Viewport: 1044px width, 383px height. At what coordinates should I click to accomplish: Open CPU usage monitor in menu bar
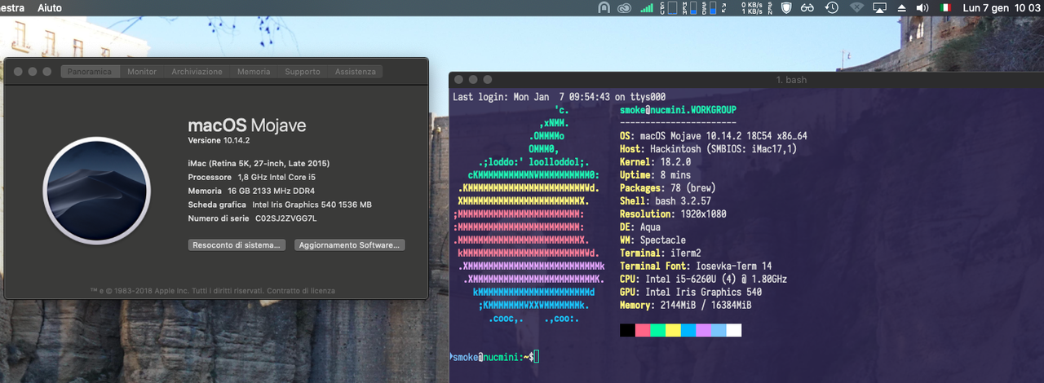pyautogui.click(x=668, y=7)
